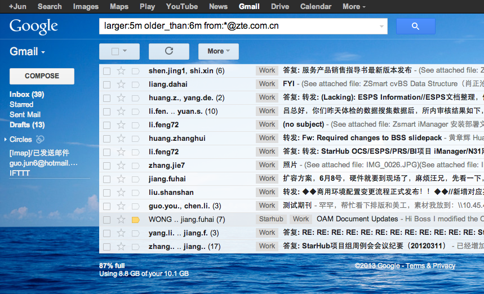Click the Circles icon in sidebar

[x=40, y=139]
